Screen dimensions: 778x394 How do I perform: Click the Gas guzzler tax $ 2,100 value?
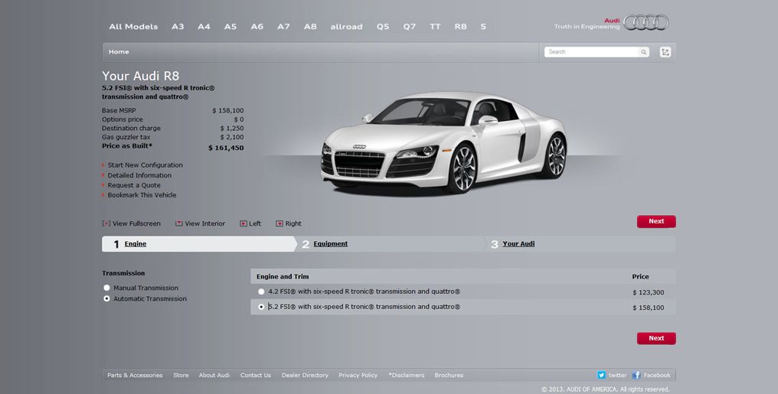coord(232,137)
